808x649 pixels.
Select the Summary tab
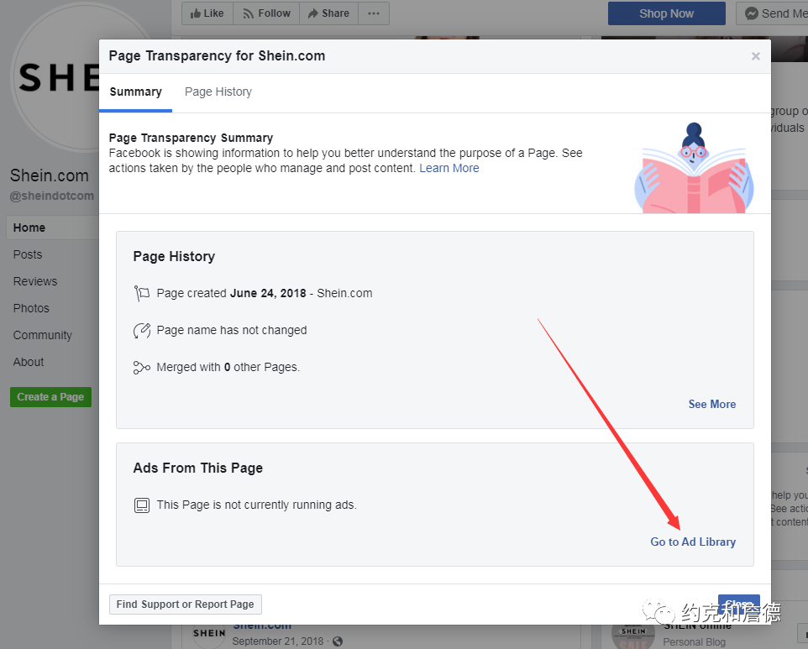point(135,92)
